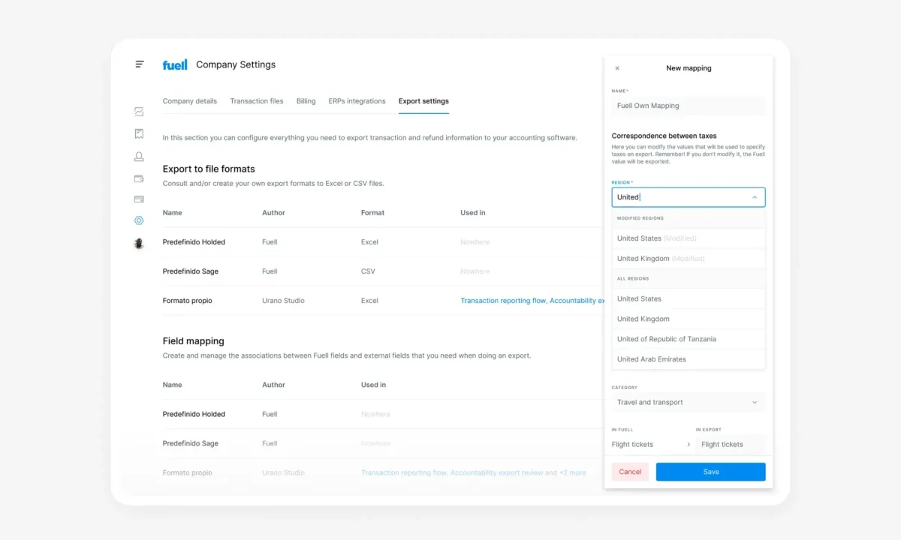
Task: Open the +2 more link in Field mapping
Action: click(573, 473)
